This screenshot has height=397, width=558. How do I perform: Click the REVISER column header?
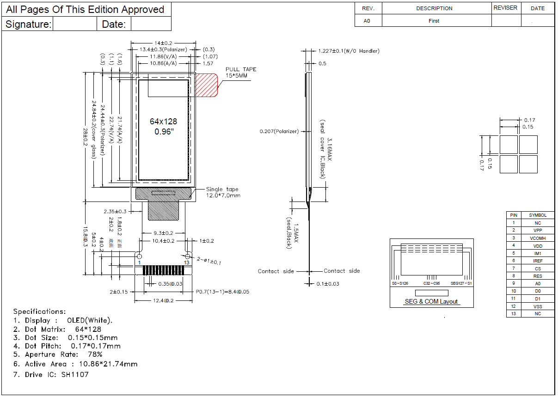(x=505, y=8)
